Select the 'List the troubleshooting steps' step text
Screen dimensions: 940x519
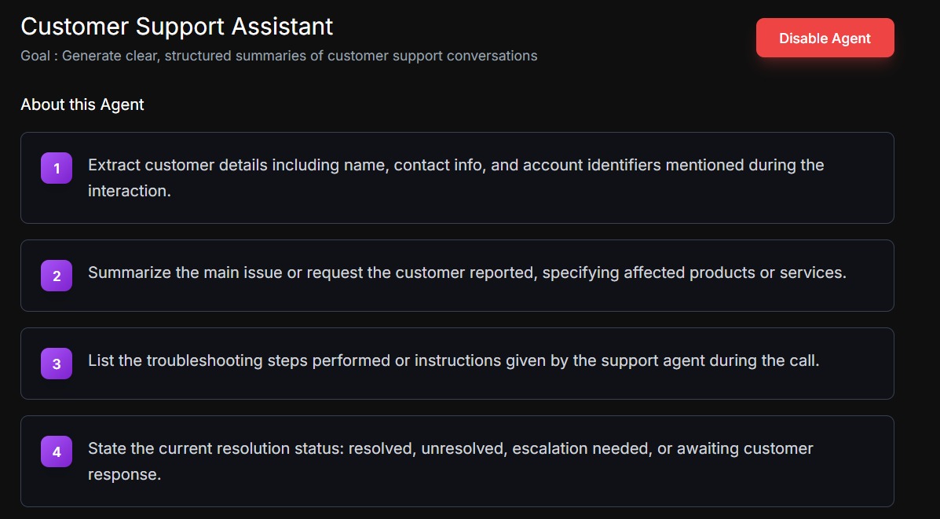pos(453,360)
